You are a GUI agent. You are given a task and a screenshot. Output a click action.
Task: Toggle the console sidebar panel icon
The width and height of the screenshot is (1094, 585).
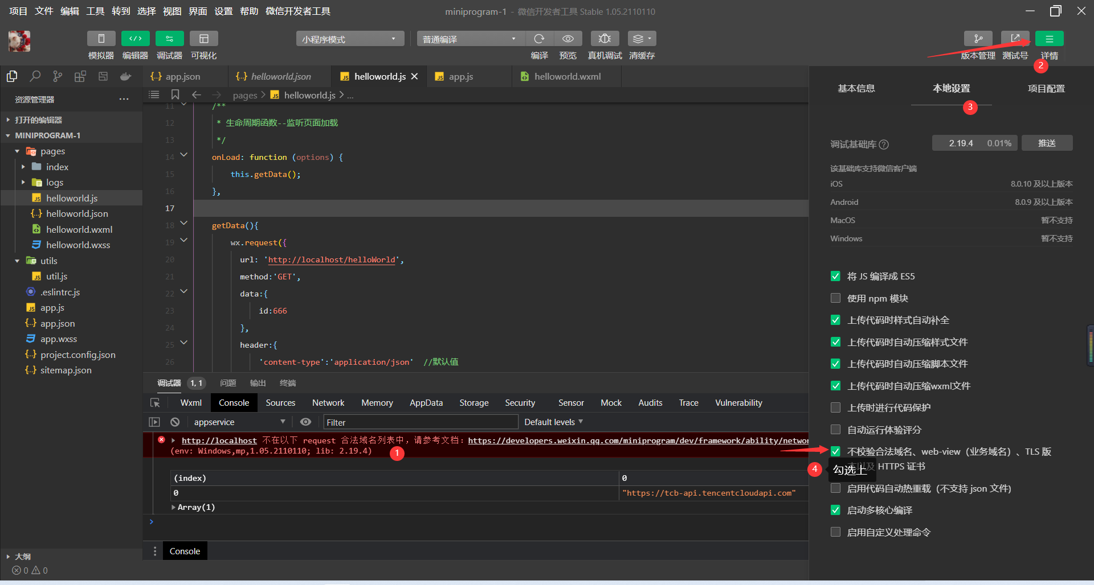(154, 422)
